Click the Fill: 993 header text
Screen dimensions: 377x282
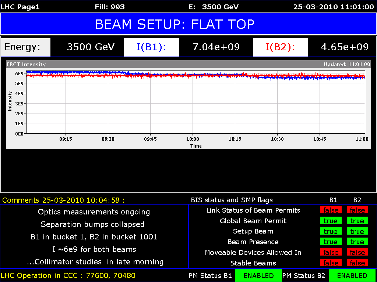109,7
